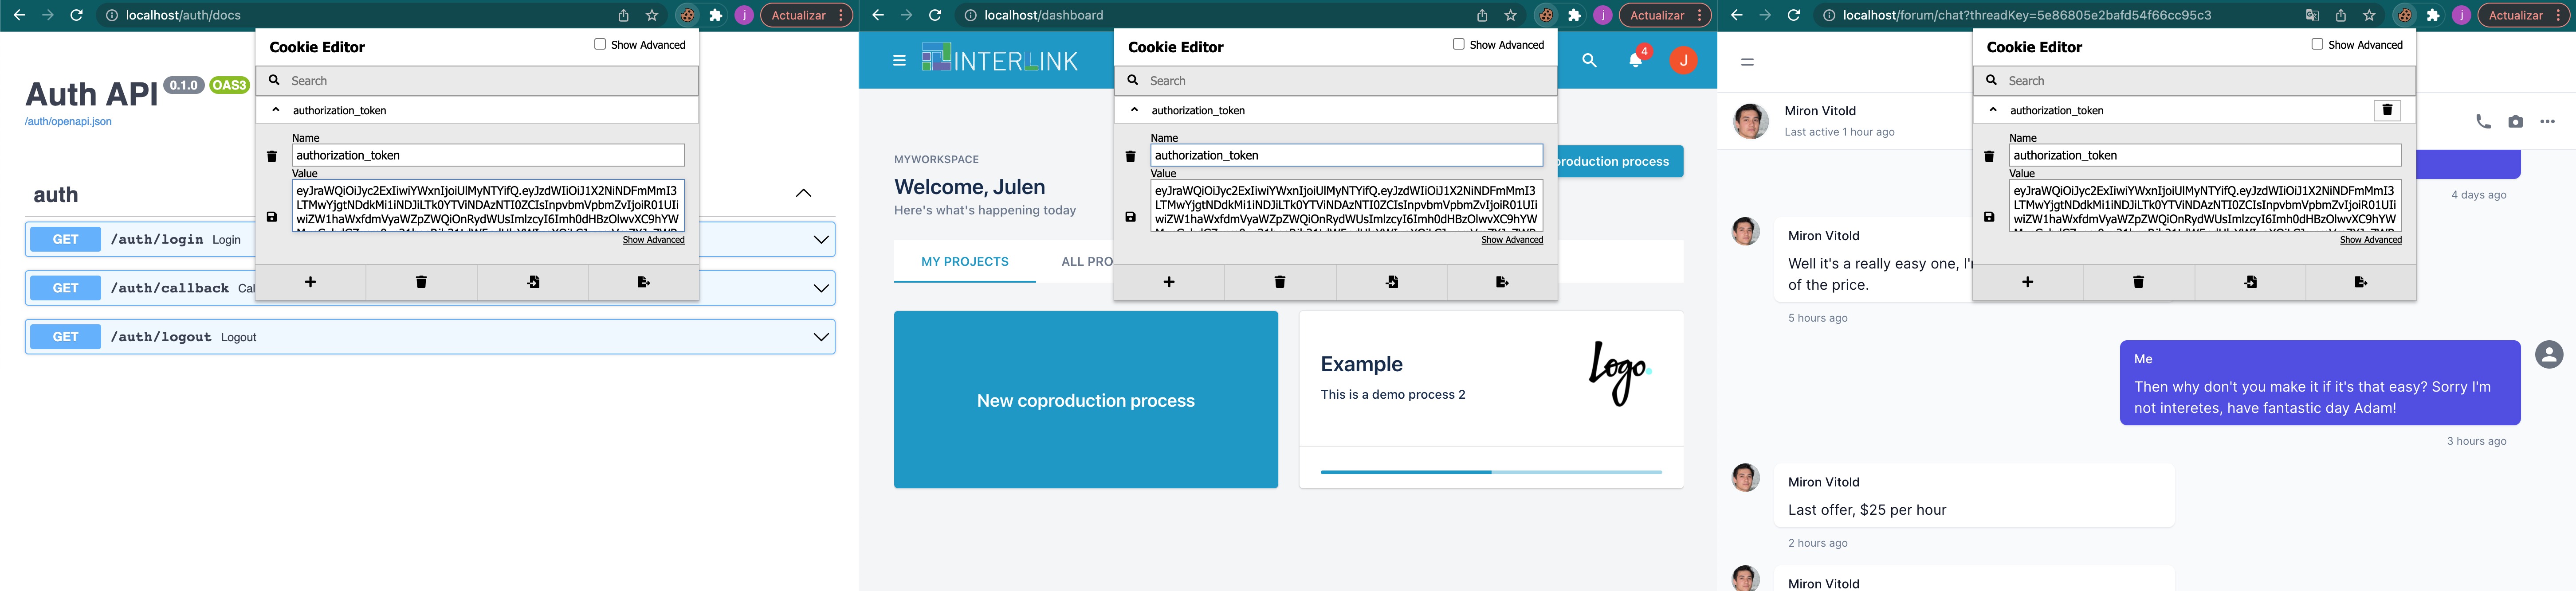
Task: Open the orange J user avatar in the Interlink header
Action: click(1683, 61)
